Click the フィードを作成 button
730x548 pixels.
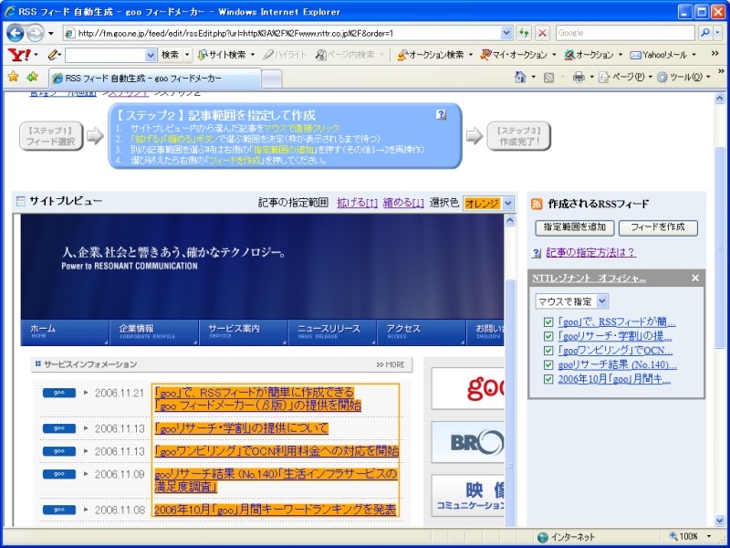click(x=658, y=227)
